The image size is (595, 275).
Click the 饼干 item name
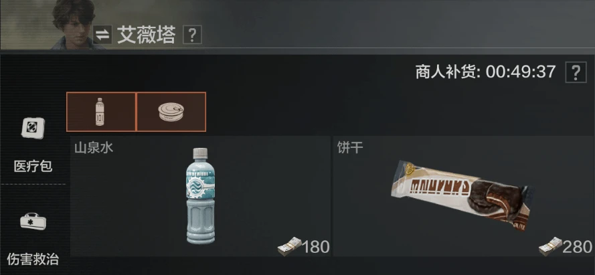tap(350, 148)
